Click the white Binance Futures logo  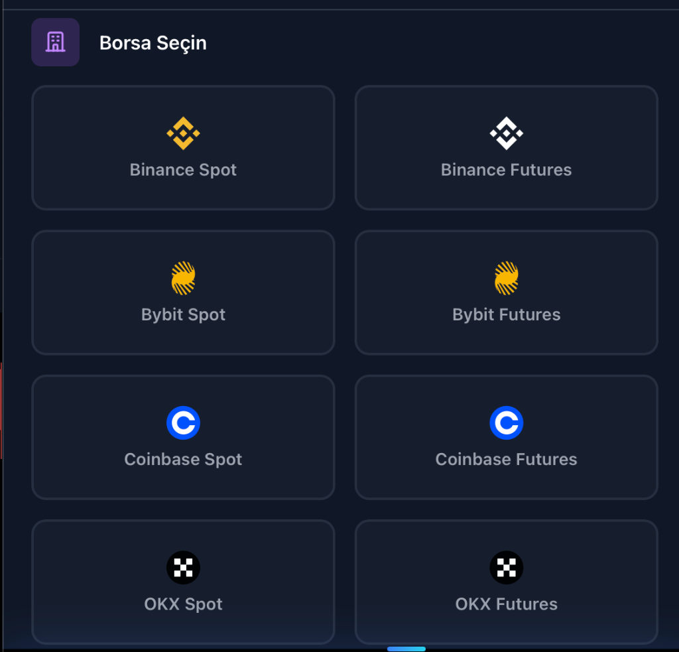(x=506, y=133)
